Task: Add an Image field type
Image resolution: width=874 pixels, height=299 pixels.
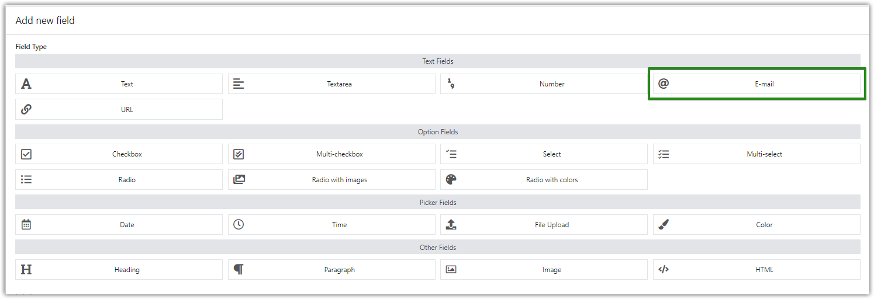Action: [x=544, y=270]
